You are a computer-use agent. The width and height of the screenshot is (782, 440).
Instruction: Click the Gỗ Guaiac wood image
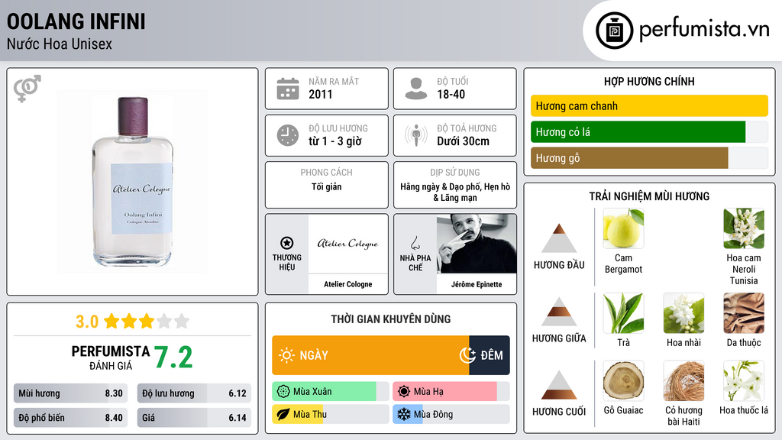(x=623, y=381)
